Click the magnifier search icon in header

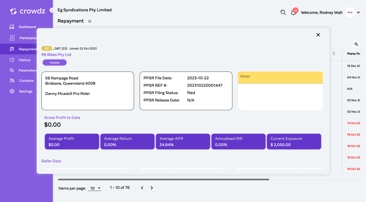pyautogui.click(x=283, y=12)
